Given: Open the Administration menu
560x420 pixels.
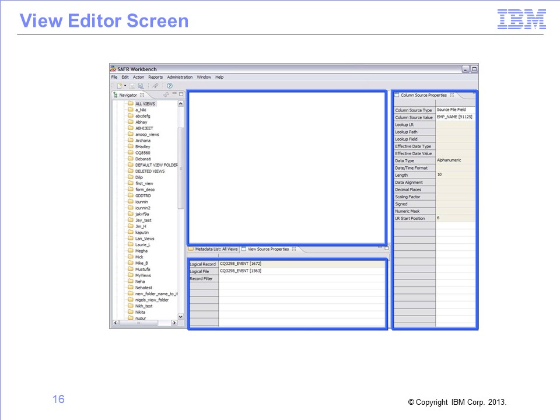Looking at the screenshot, I should pos(180,77).
